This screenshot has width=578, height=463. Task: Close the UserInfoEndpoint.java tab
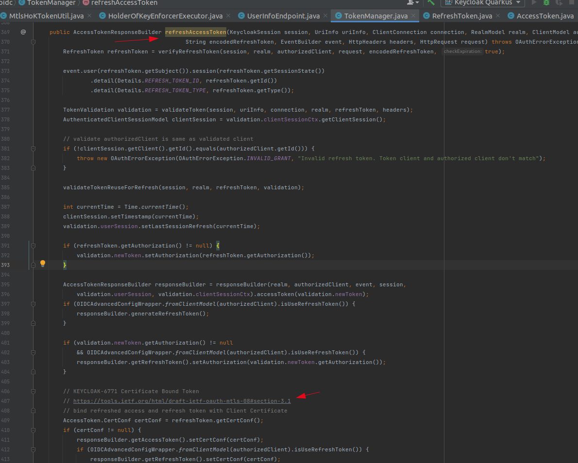(325, 16)
